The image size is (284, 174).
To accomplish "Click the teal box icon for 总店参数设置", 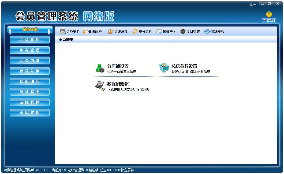I will (x=164, y=68).
